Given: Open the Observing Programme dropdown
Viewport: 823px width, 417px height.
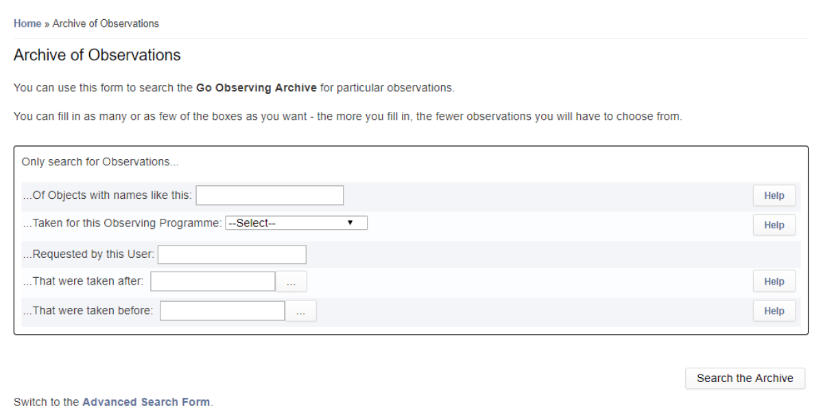Looking at the screenshot, I should click(296, 222).
